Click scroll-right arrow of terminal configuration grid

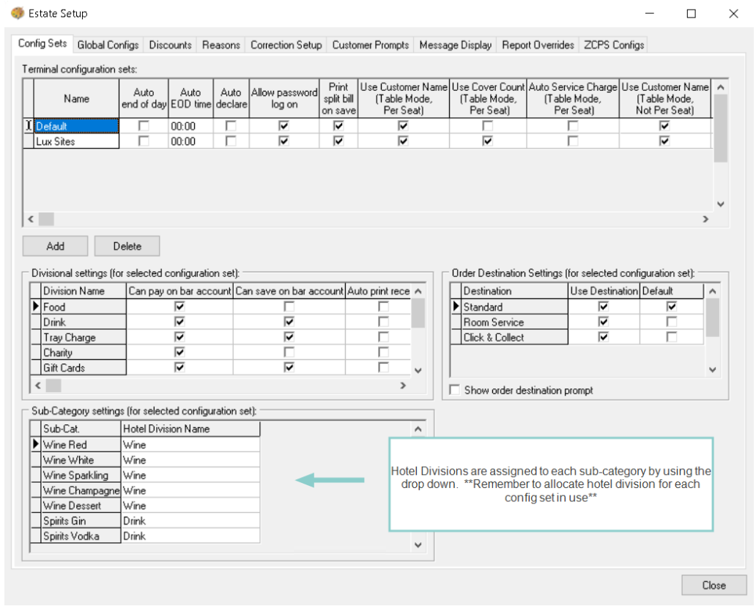705,219
